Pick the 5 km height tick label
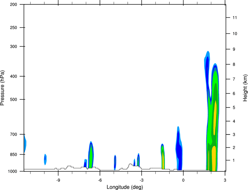The image size is (248, 190). [x=234, y=108]
